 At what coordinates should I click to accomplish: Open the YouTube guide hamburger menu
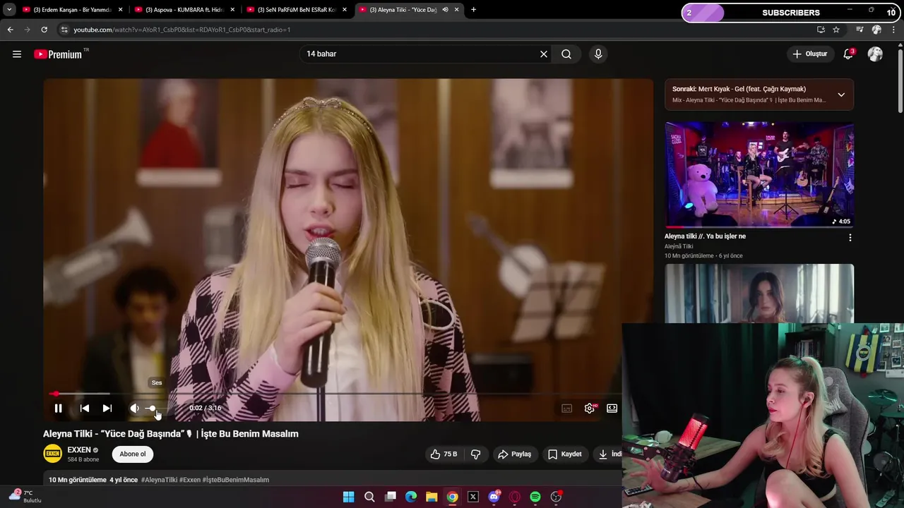17,54
